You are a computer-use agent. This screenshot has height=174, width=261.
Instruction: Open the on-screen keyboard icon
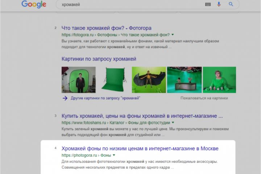[208, 4]
